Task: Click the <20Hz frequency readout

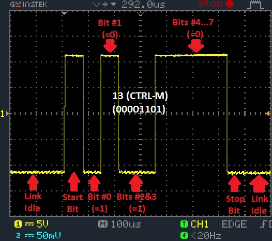Action: (206, 235)
